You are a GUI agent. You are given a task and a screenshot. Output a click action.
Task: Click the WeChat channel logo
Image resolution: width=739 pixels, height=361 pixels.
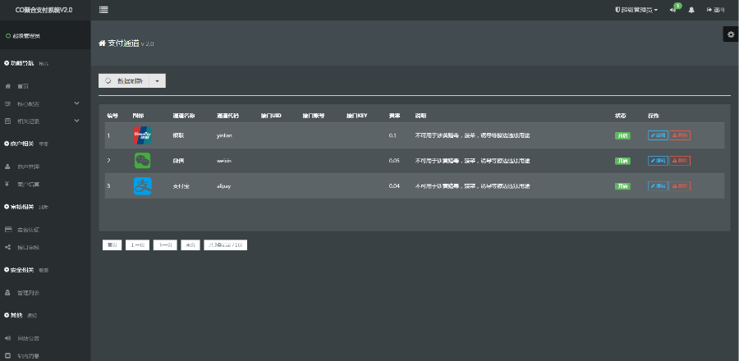143,161
